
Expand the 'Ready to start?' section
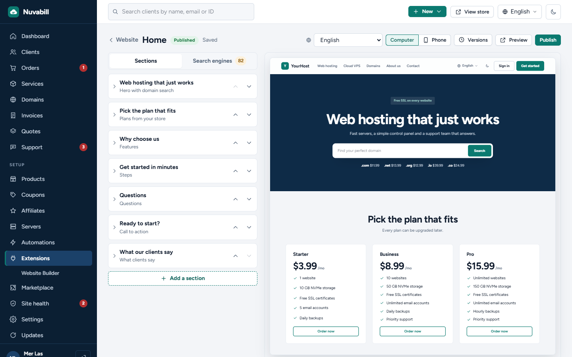click(114, 227)
